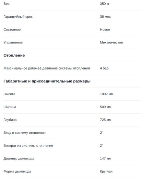Click Возврат из системы отопления label
The image size is (141, 178).
pos(28,145)
